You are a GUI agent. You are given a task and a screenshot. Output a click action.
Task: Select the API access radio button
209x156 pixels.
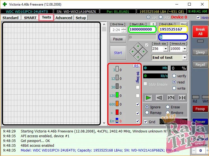point(148,17)
